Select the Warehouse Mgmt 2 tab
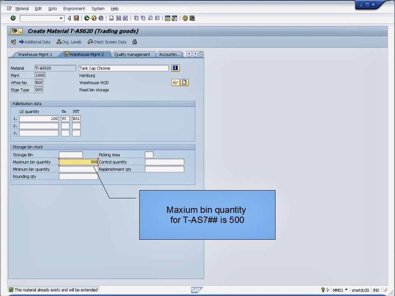This screenshot has width=395, height=296. tap(84, 54)
